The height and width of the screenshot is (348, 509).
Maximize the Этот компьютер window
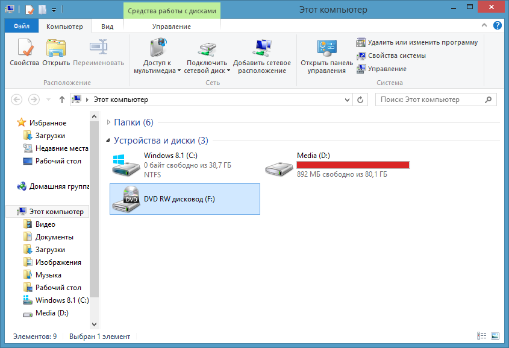[x=470, y=7]
